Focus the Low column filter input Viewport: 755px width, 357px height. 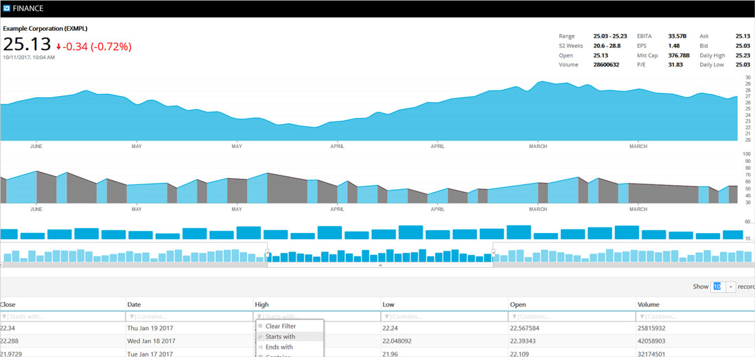point(448,317)
